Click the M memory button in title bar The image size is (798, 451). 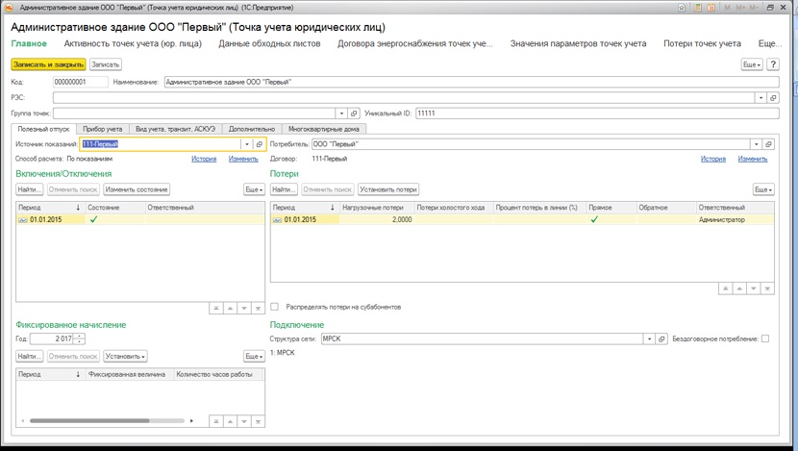[x=727, y=8]
